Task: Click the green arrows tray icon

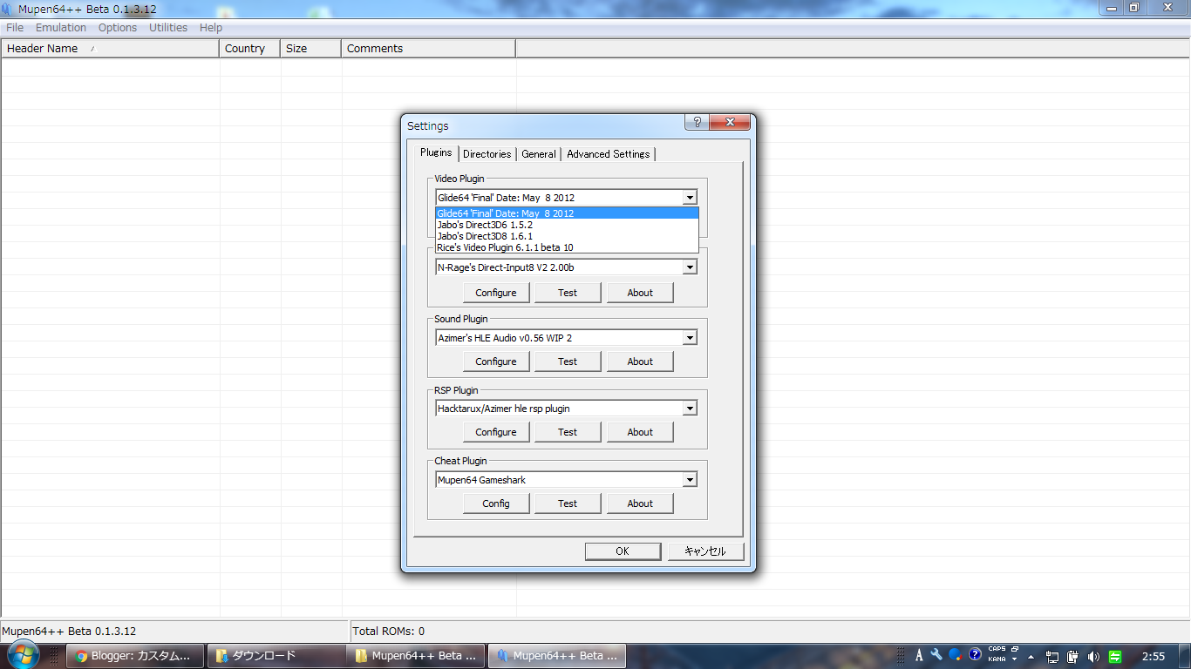Action: (x=1115, y=657)
